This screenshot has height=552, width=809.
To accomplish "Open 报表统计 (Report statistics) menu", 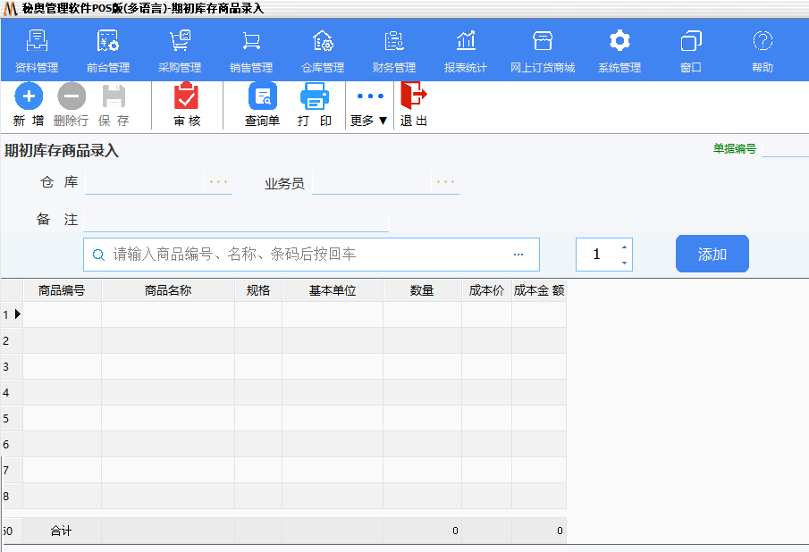I will pos(466,52).
